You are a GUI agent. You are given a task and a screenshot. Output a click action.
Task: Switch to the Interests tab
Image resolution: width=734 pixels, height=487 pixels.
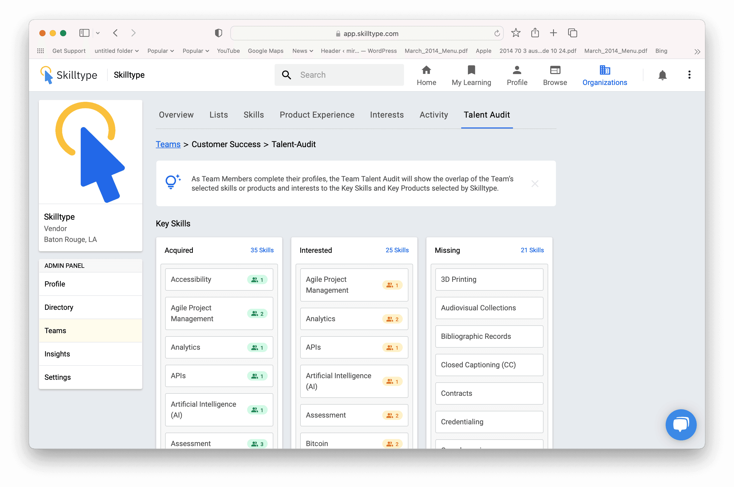(x=387, y=114)
